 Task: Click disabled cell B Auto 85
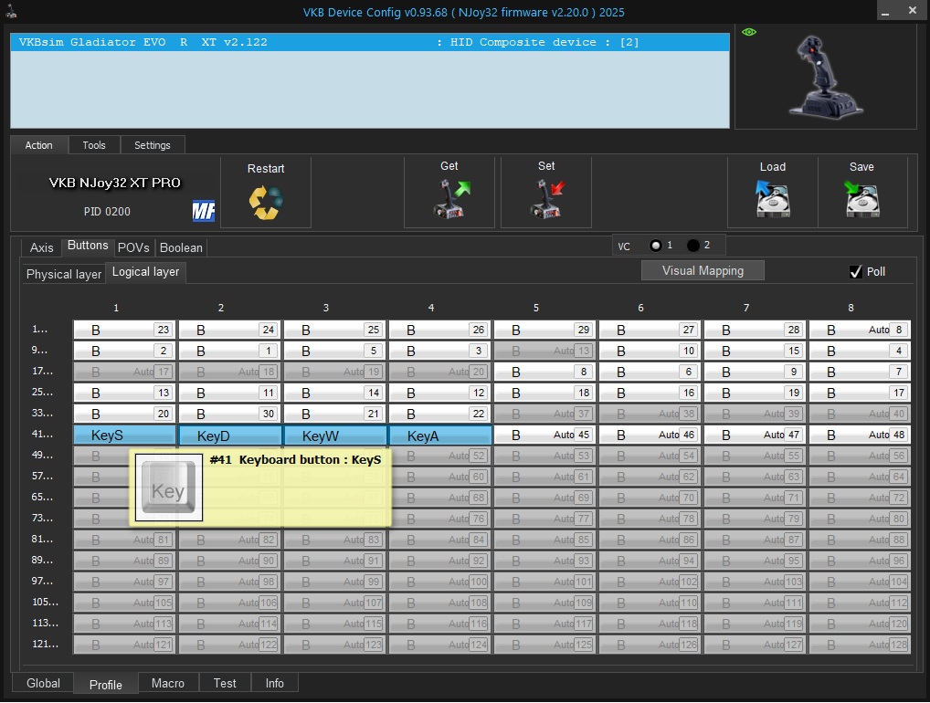(545, 540)
